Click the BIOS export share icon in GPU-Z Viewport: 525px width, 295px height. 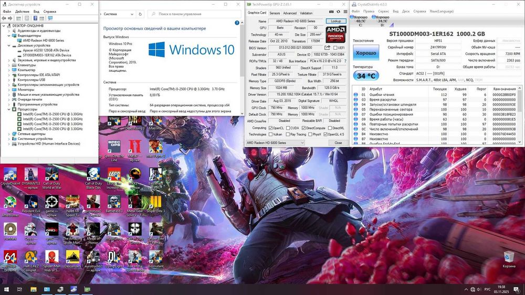[x=327, y=48]
